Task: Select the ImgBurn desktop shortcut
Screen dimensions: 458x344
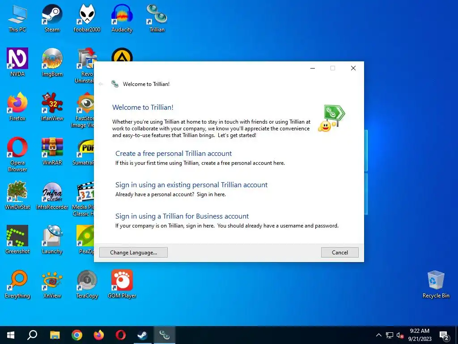Action: pyautogui.click(x=52, y=62)
